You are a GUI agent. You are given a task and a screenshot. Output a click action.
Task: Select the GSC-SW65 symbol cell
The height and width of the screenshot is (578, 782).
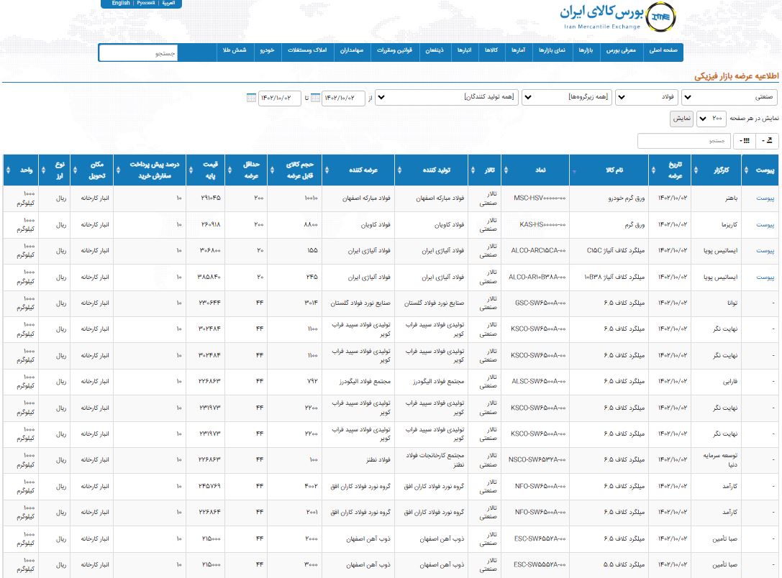(x=535, y=303)
